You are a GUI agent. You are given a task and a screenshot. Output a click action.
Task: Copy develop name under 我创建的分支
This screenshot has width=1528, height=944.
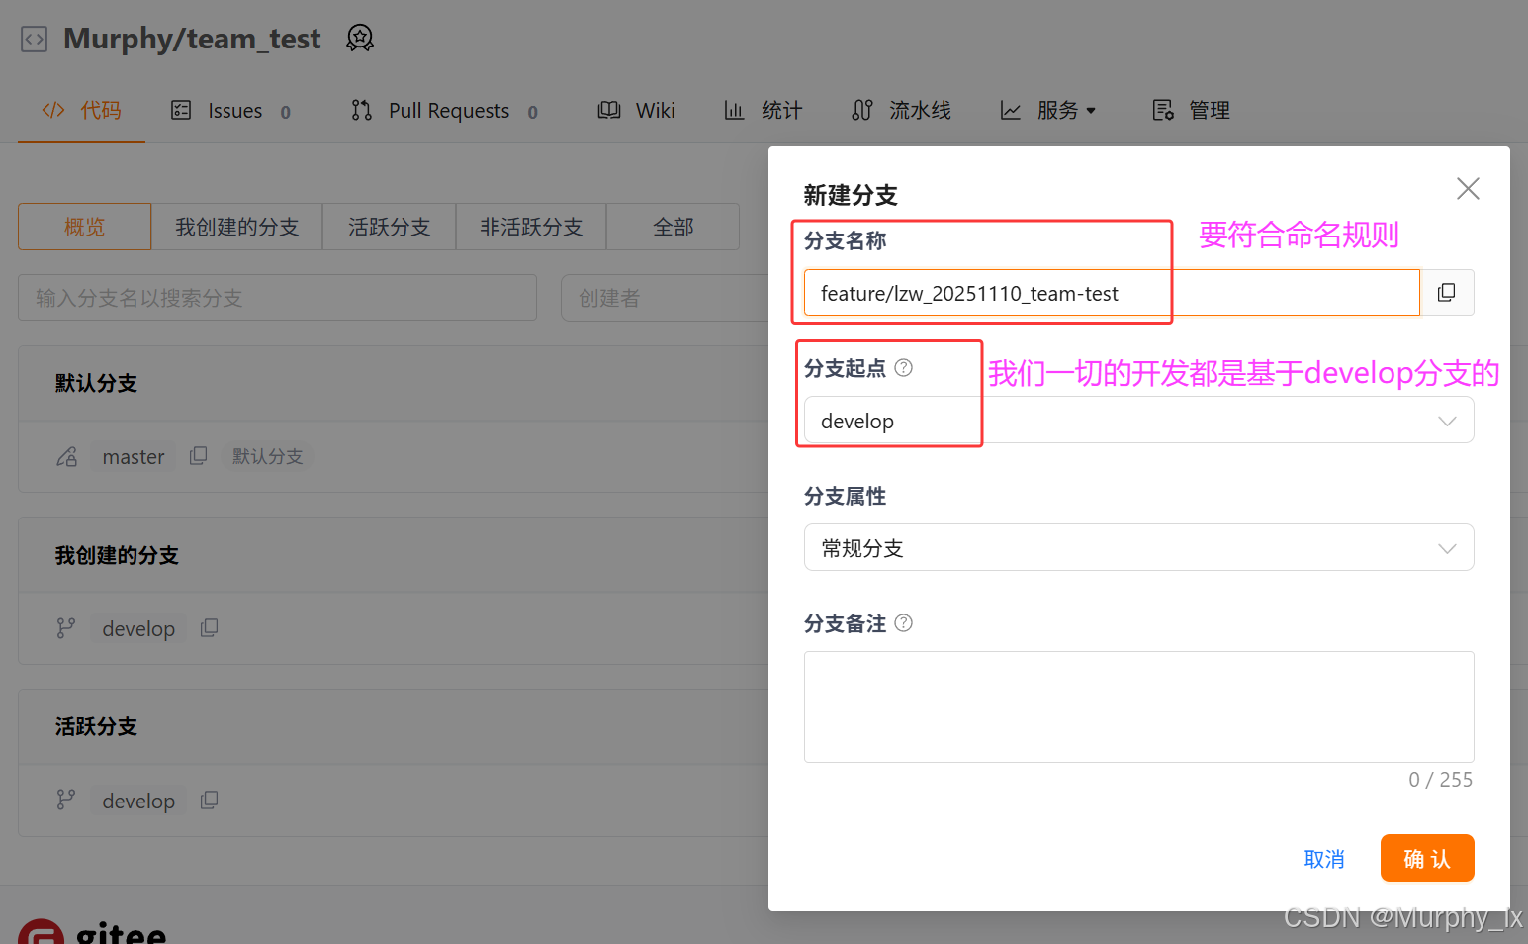pyautogui.click(x=209, y=627)
